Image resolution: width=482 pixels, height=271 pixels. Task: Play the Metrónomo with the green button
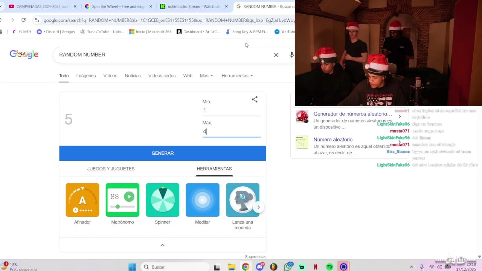click(x=129, y=196)
